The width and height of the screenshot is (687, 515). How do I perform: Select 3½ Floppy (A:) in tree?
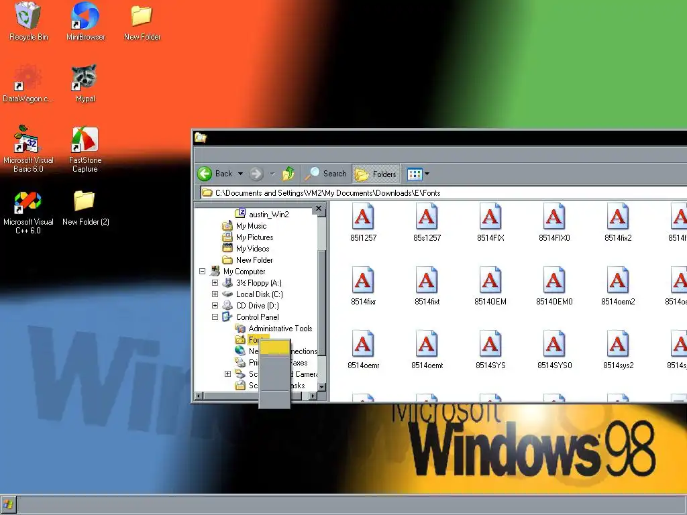252,283
